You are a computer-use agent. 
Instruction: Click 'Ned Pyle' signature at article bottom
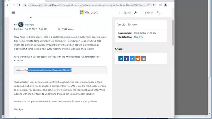(x=19, y=109)
